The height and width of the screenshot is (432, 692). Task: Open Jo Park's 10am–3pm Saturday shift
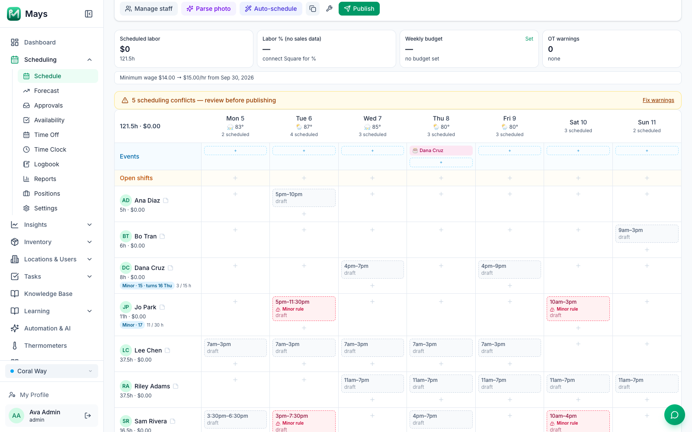(x=578, y=308)
